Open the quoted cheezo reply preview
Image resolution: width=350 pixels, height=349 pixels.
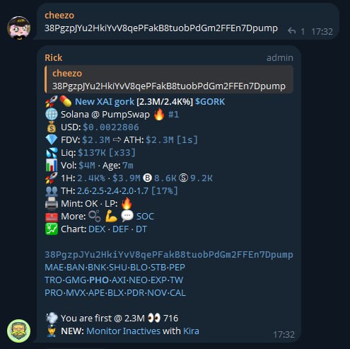pos(169,79)
